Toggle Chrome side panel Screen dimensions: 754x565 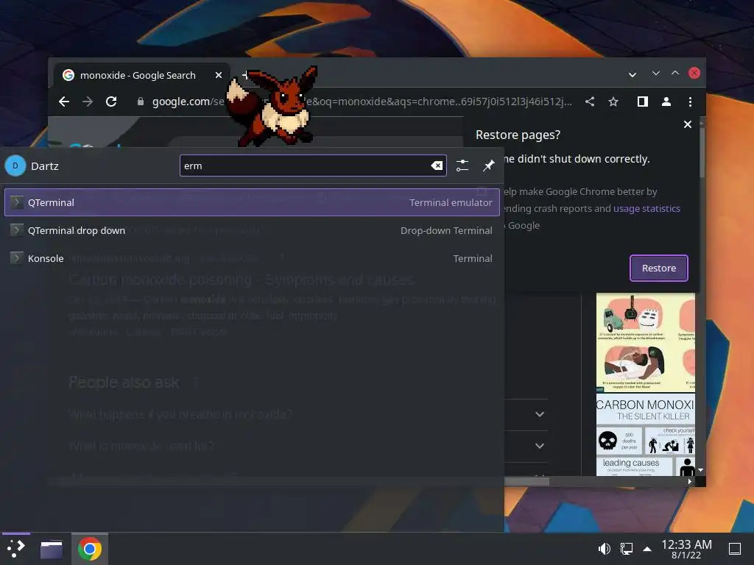point(642,102)
